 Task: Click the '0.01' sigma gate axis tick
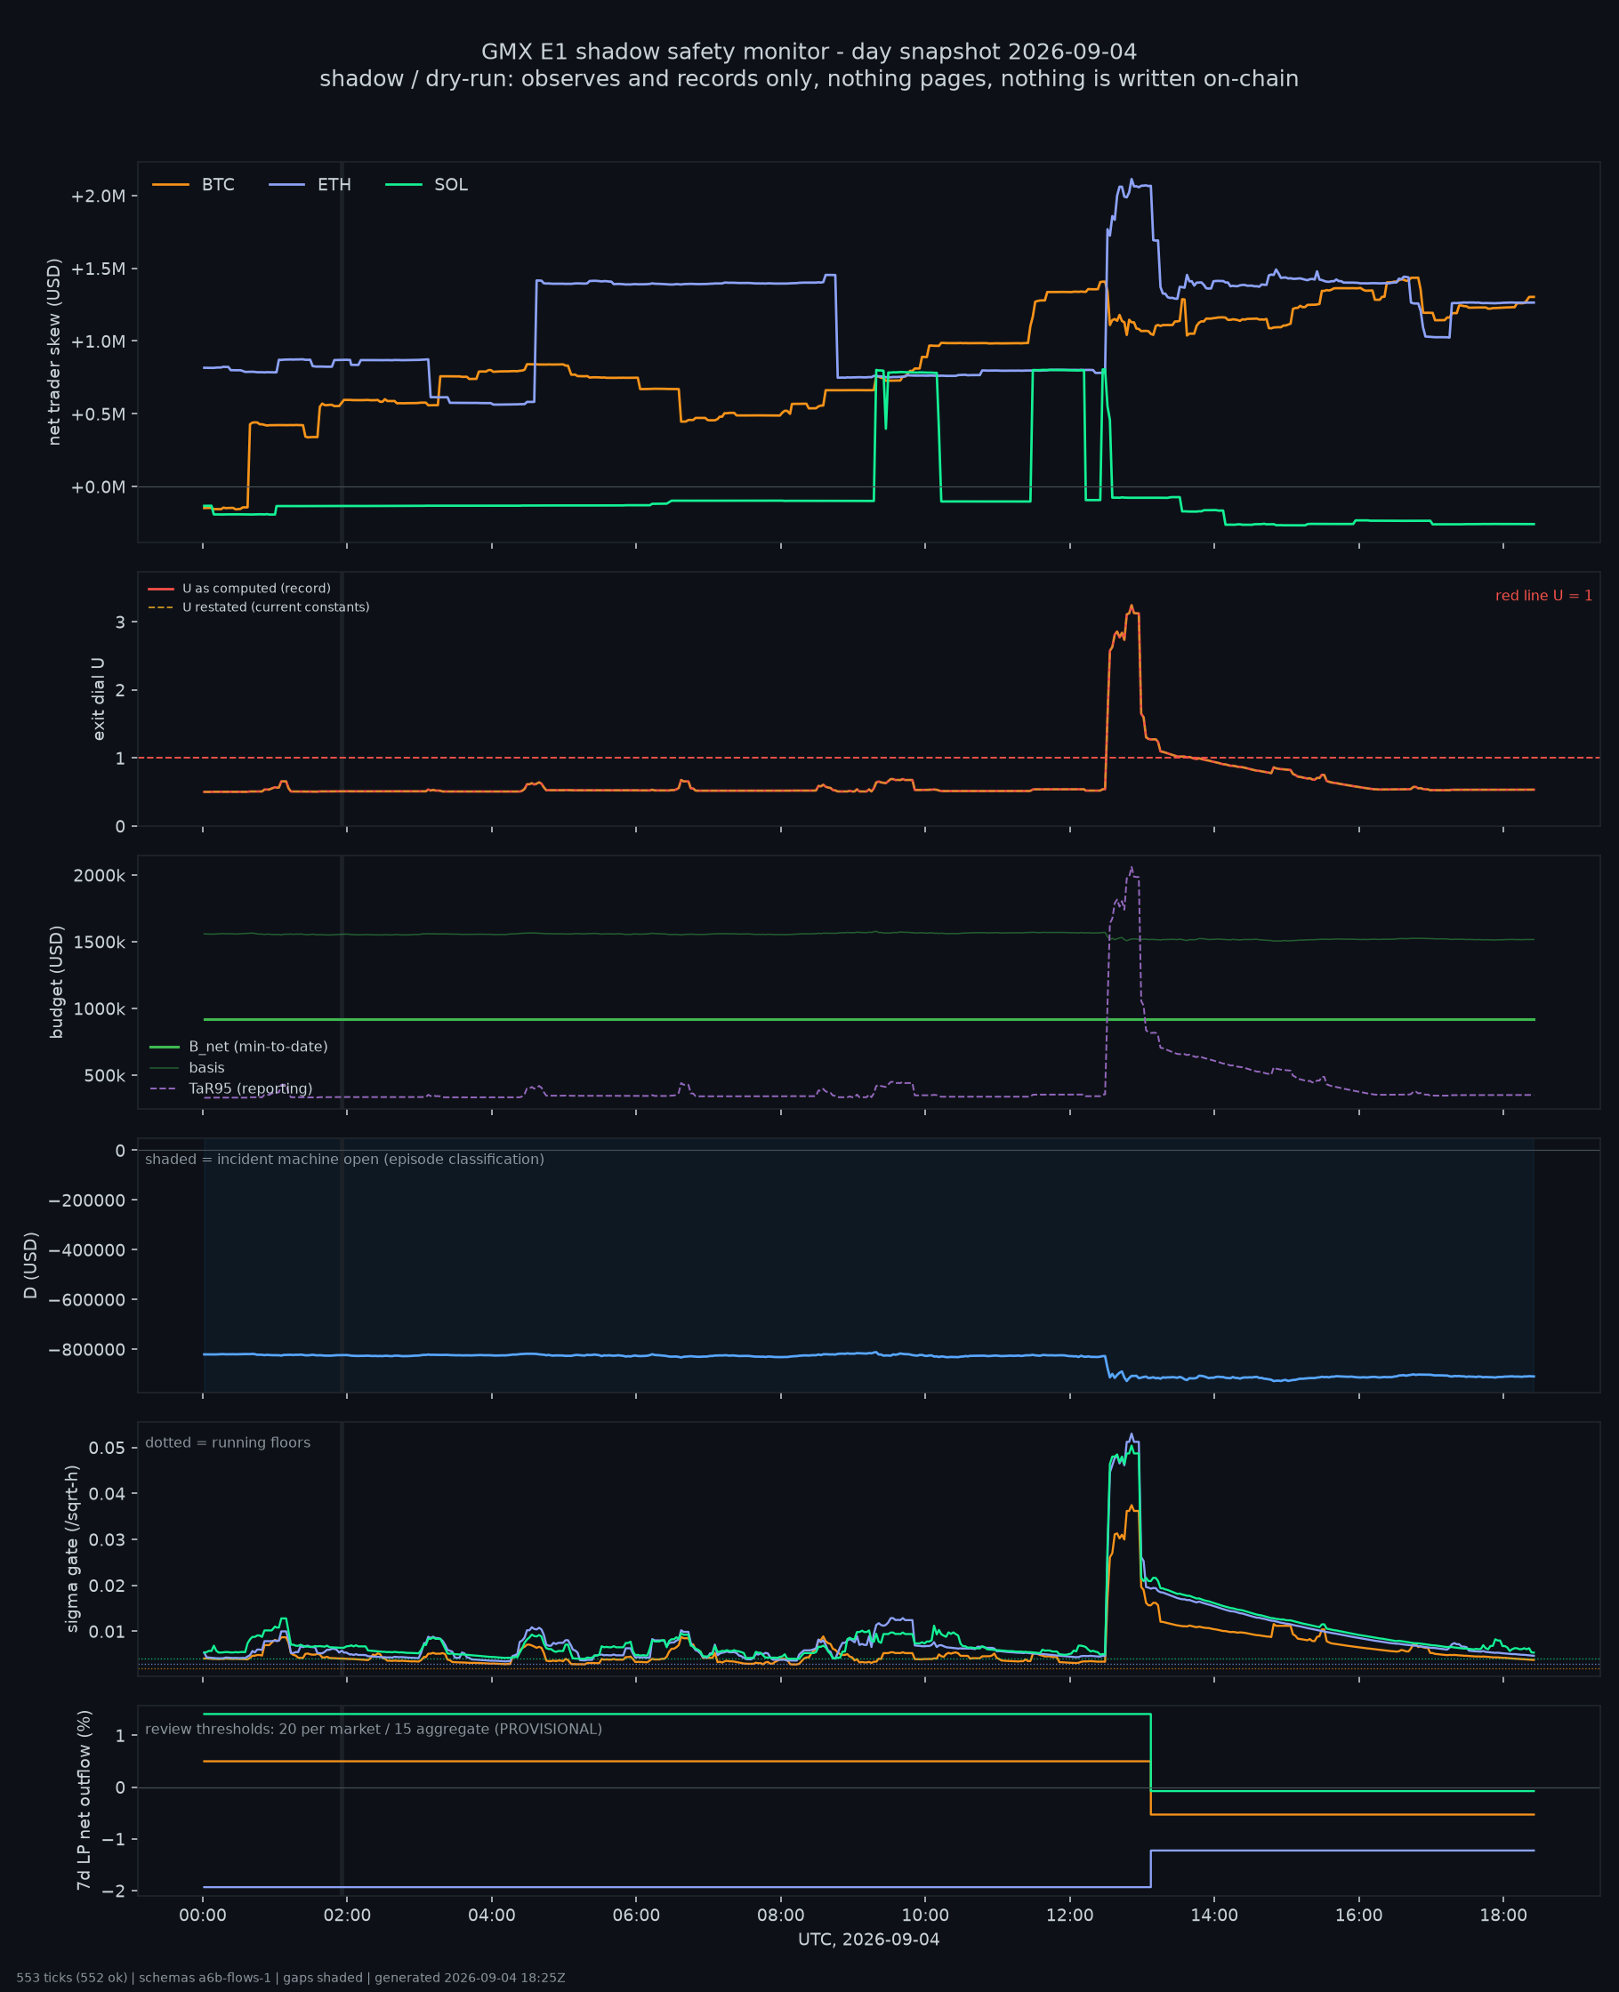[108, 1631]
